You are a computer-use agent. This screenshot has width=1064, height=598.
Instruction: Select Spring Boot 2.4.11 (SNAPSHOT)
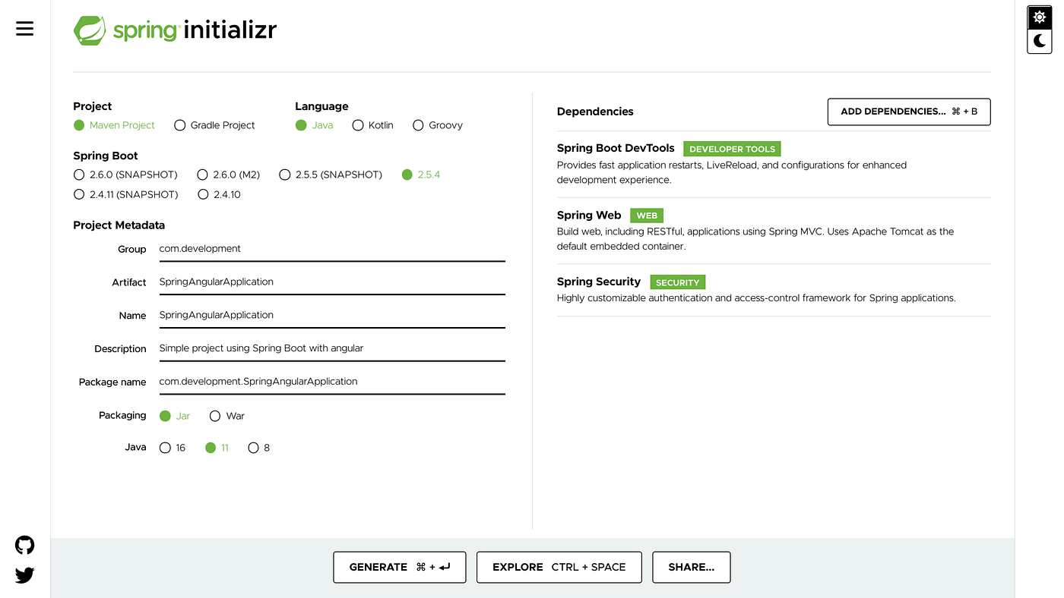coord(125,194)
